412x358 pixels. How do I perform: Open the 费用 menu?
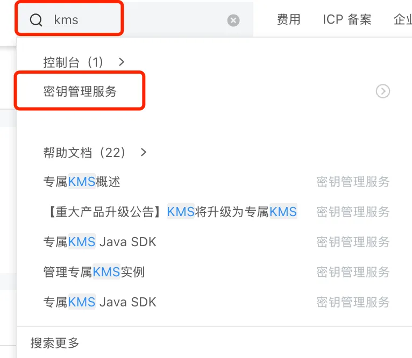click(289, 20)
